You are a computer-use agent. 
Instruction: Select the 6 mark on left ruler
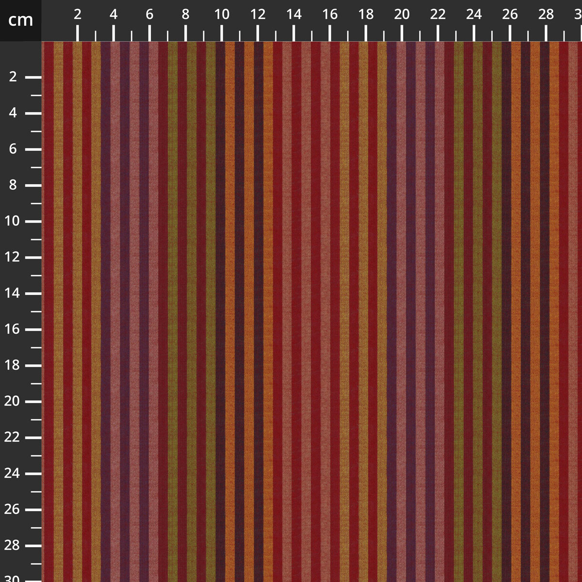point(13,149)
